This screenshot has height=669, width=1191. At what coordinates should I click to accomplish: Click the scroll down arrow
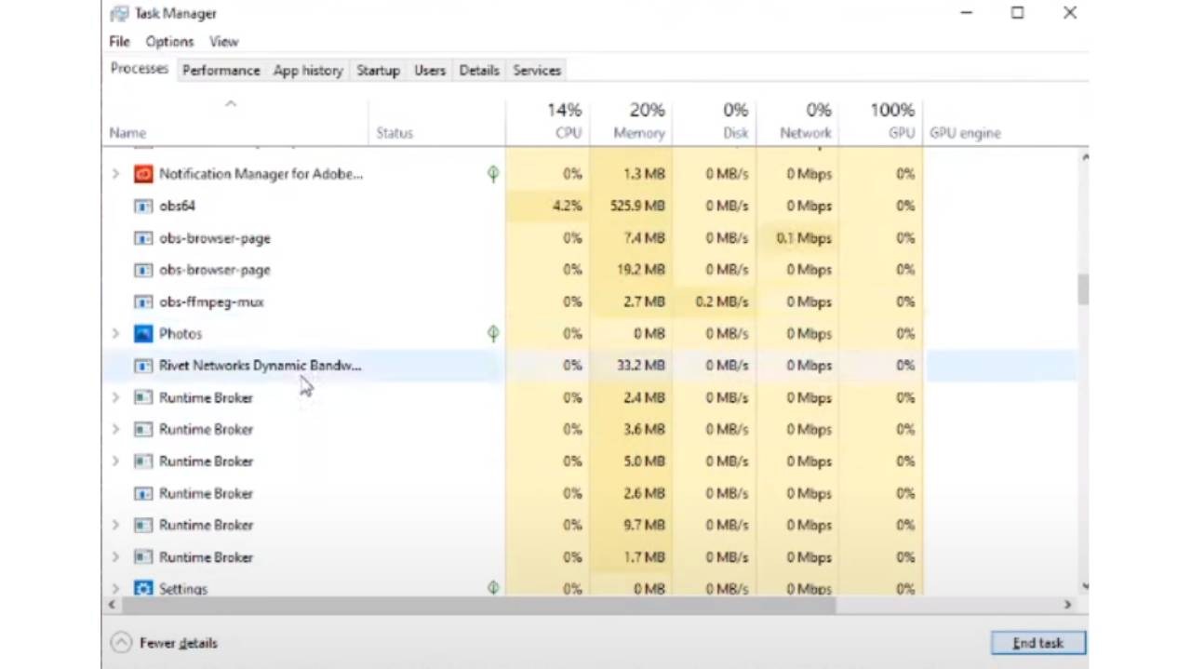point(1083,586)
